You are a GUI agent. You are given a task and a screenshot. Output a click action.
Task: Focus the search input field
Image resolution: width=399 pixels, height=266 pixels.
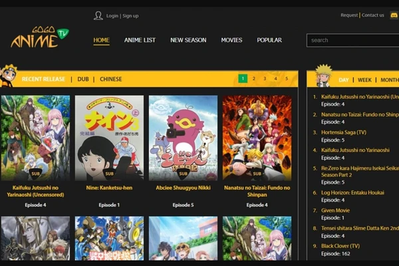coord(352,40)
